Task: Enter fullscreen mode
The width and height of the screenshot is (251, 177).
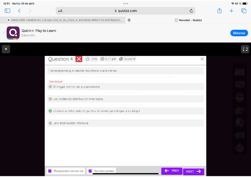Action: click(x=245, y=49)
